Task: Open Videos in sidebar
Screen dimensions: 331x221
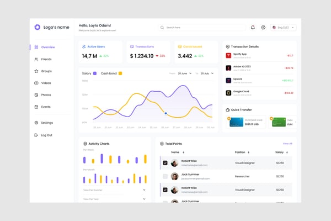Action: click(46, 83)
